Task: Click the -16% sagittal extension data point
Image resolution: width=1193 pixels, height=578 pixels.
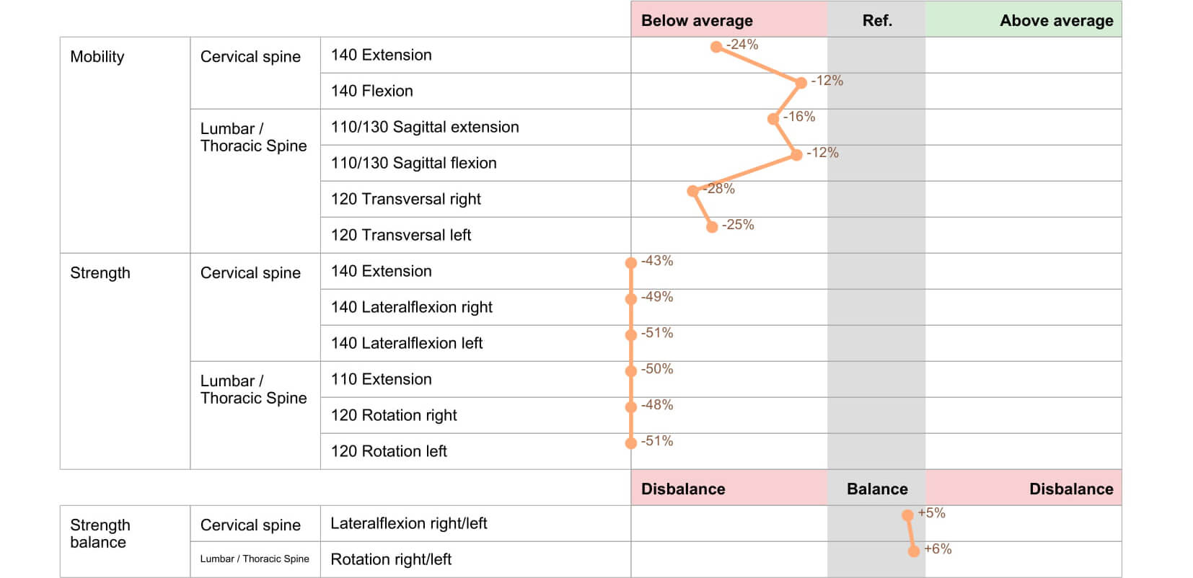Action: (x=773, y=119)
